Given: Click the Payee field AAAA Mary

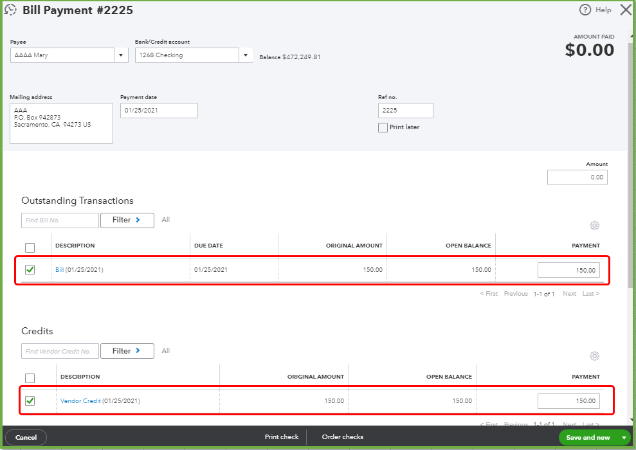Looking at the screenshot, I should 62,55.
